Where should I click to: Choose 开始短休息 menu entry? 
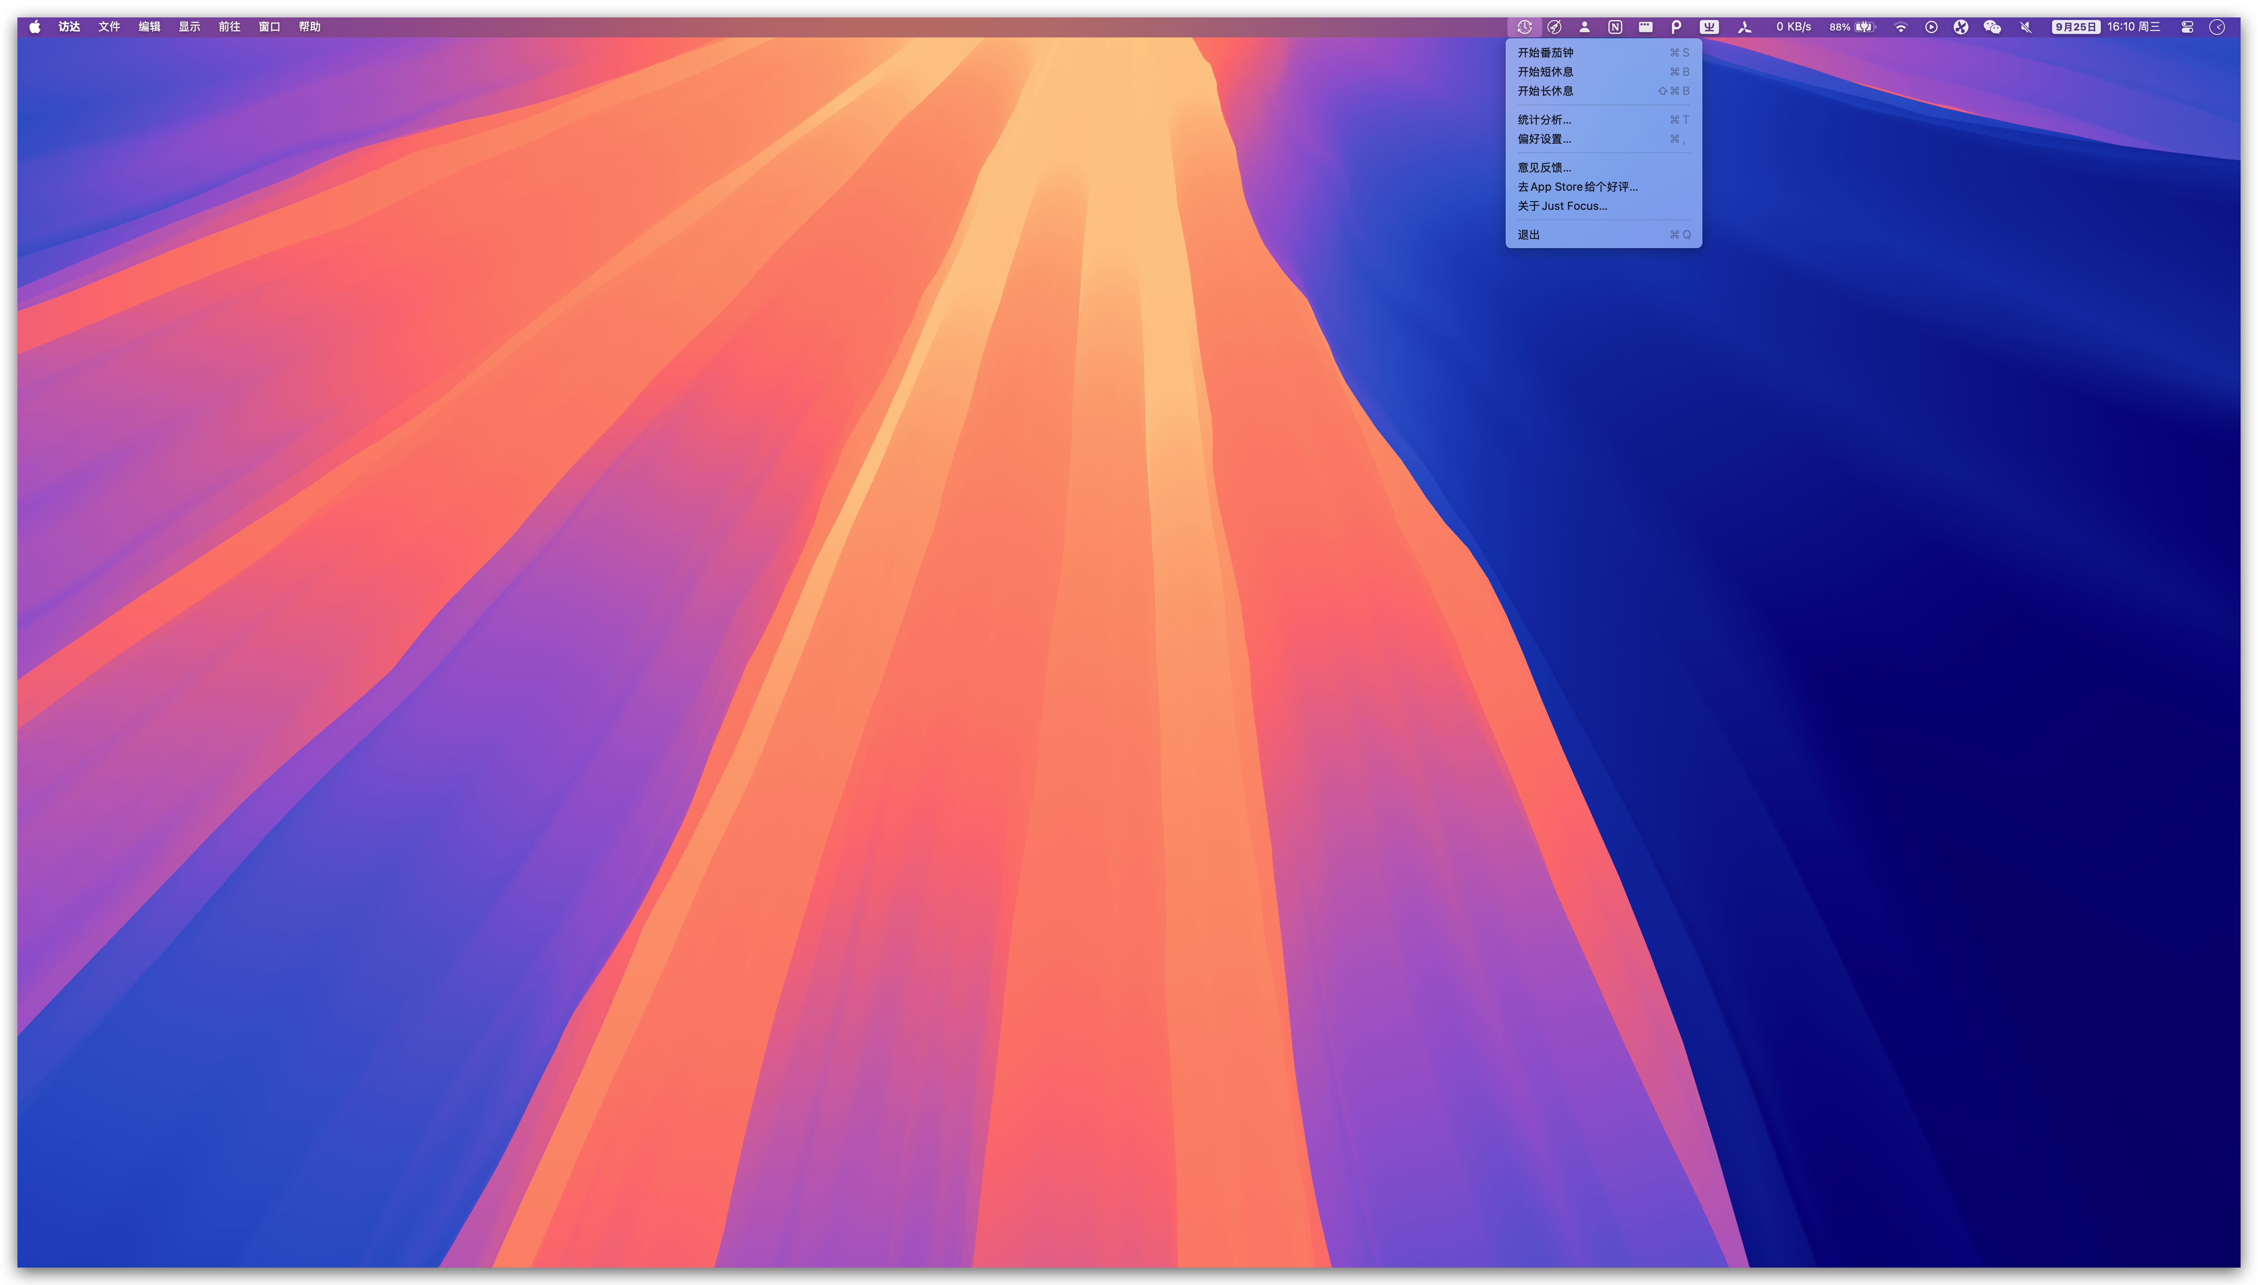coord(1545,72)
